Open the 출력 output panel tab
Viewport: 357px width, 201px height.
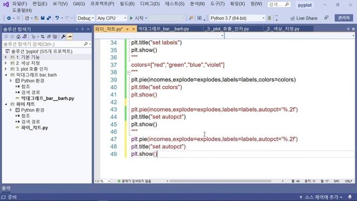tap(6, 188)
